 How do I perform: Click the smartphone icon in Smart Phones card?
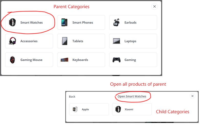pyautogui.click(x=65, y=22)
